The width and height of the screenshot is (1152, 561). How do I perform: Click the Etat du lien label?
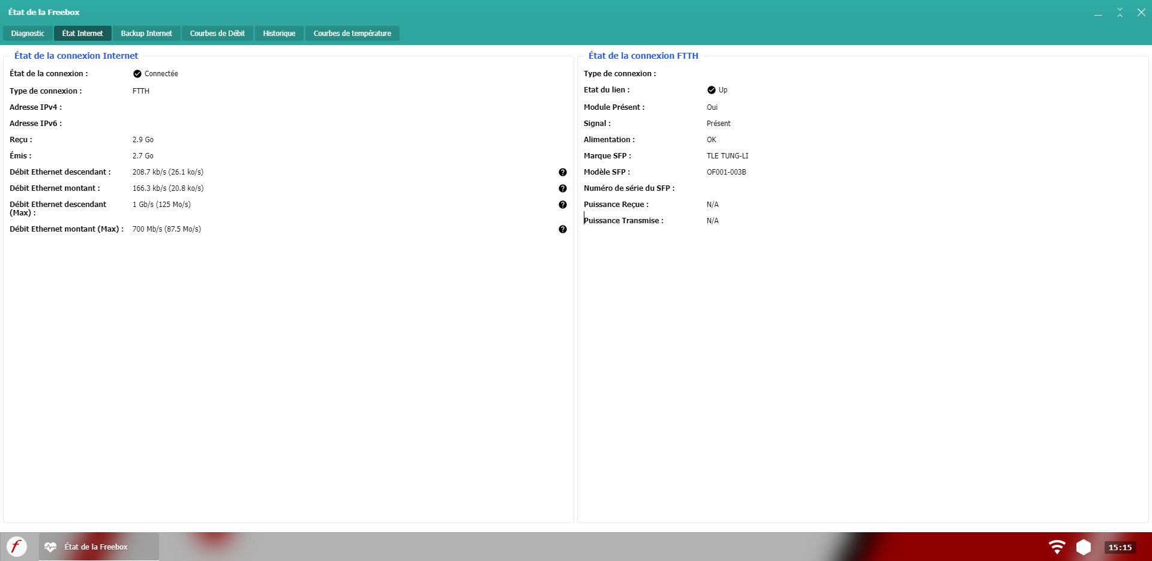click(x=607, y=90)
